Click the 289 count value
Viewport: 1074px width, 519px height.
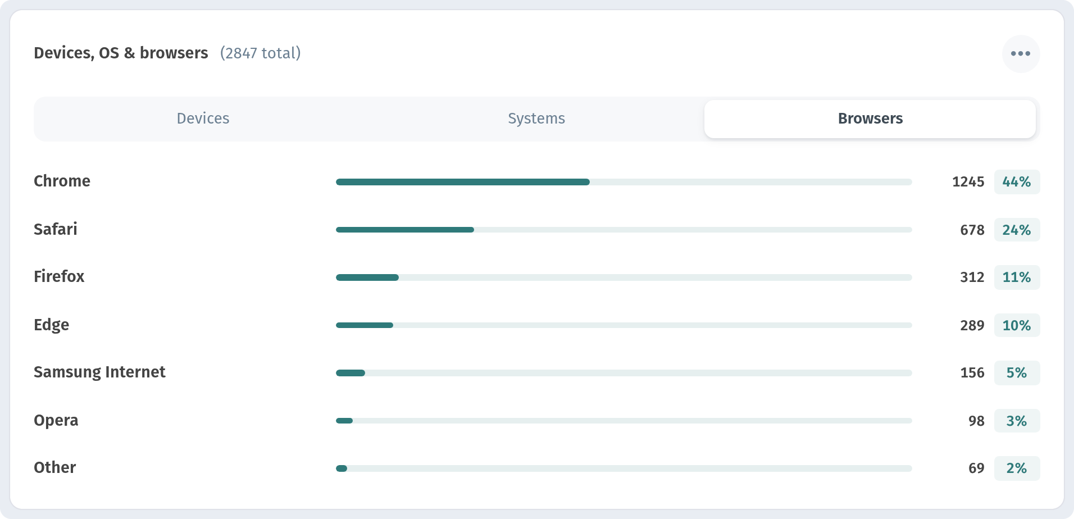pos(972,325)
